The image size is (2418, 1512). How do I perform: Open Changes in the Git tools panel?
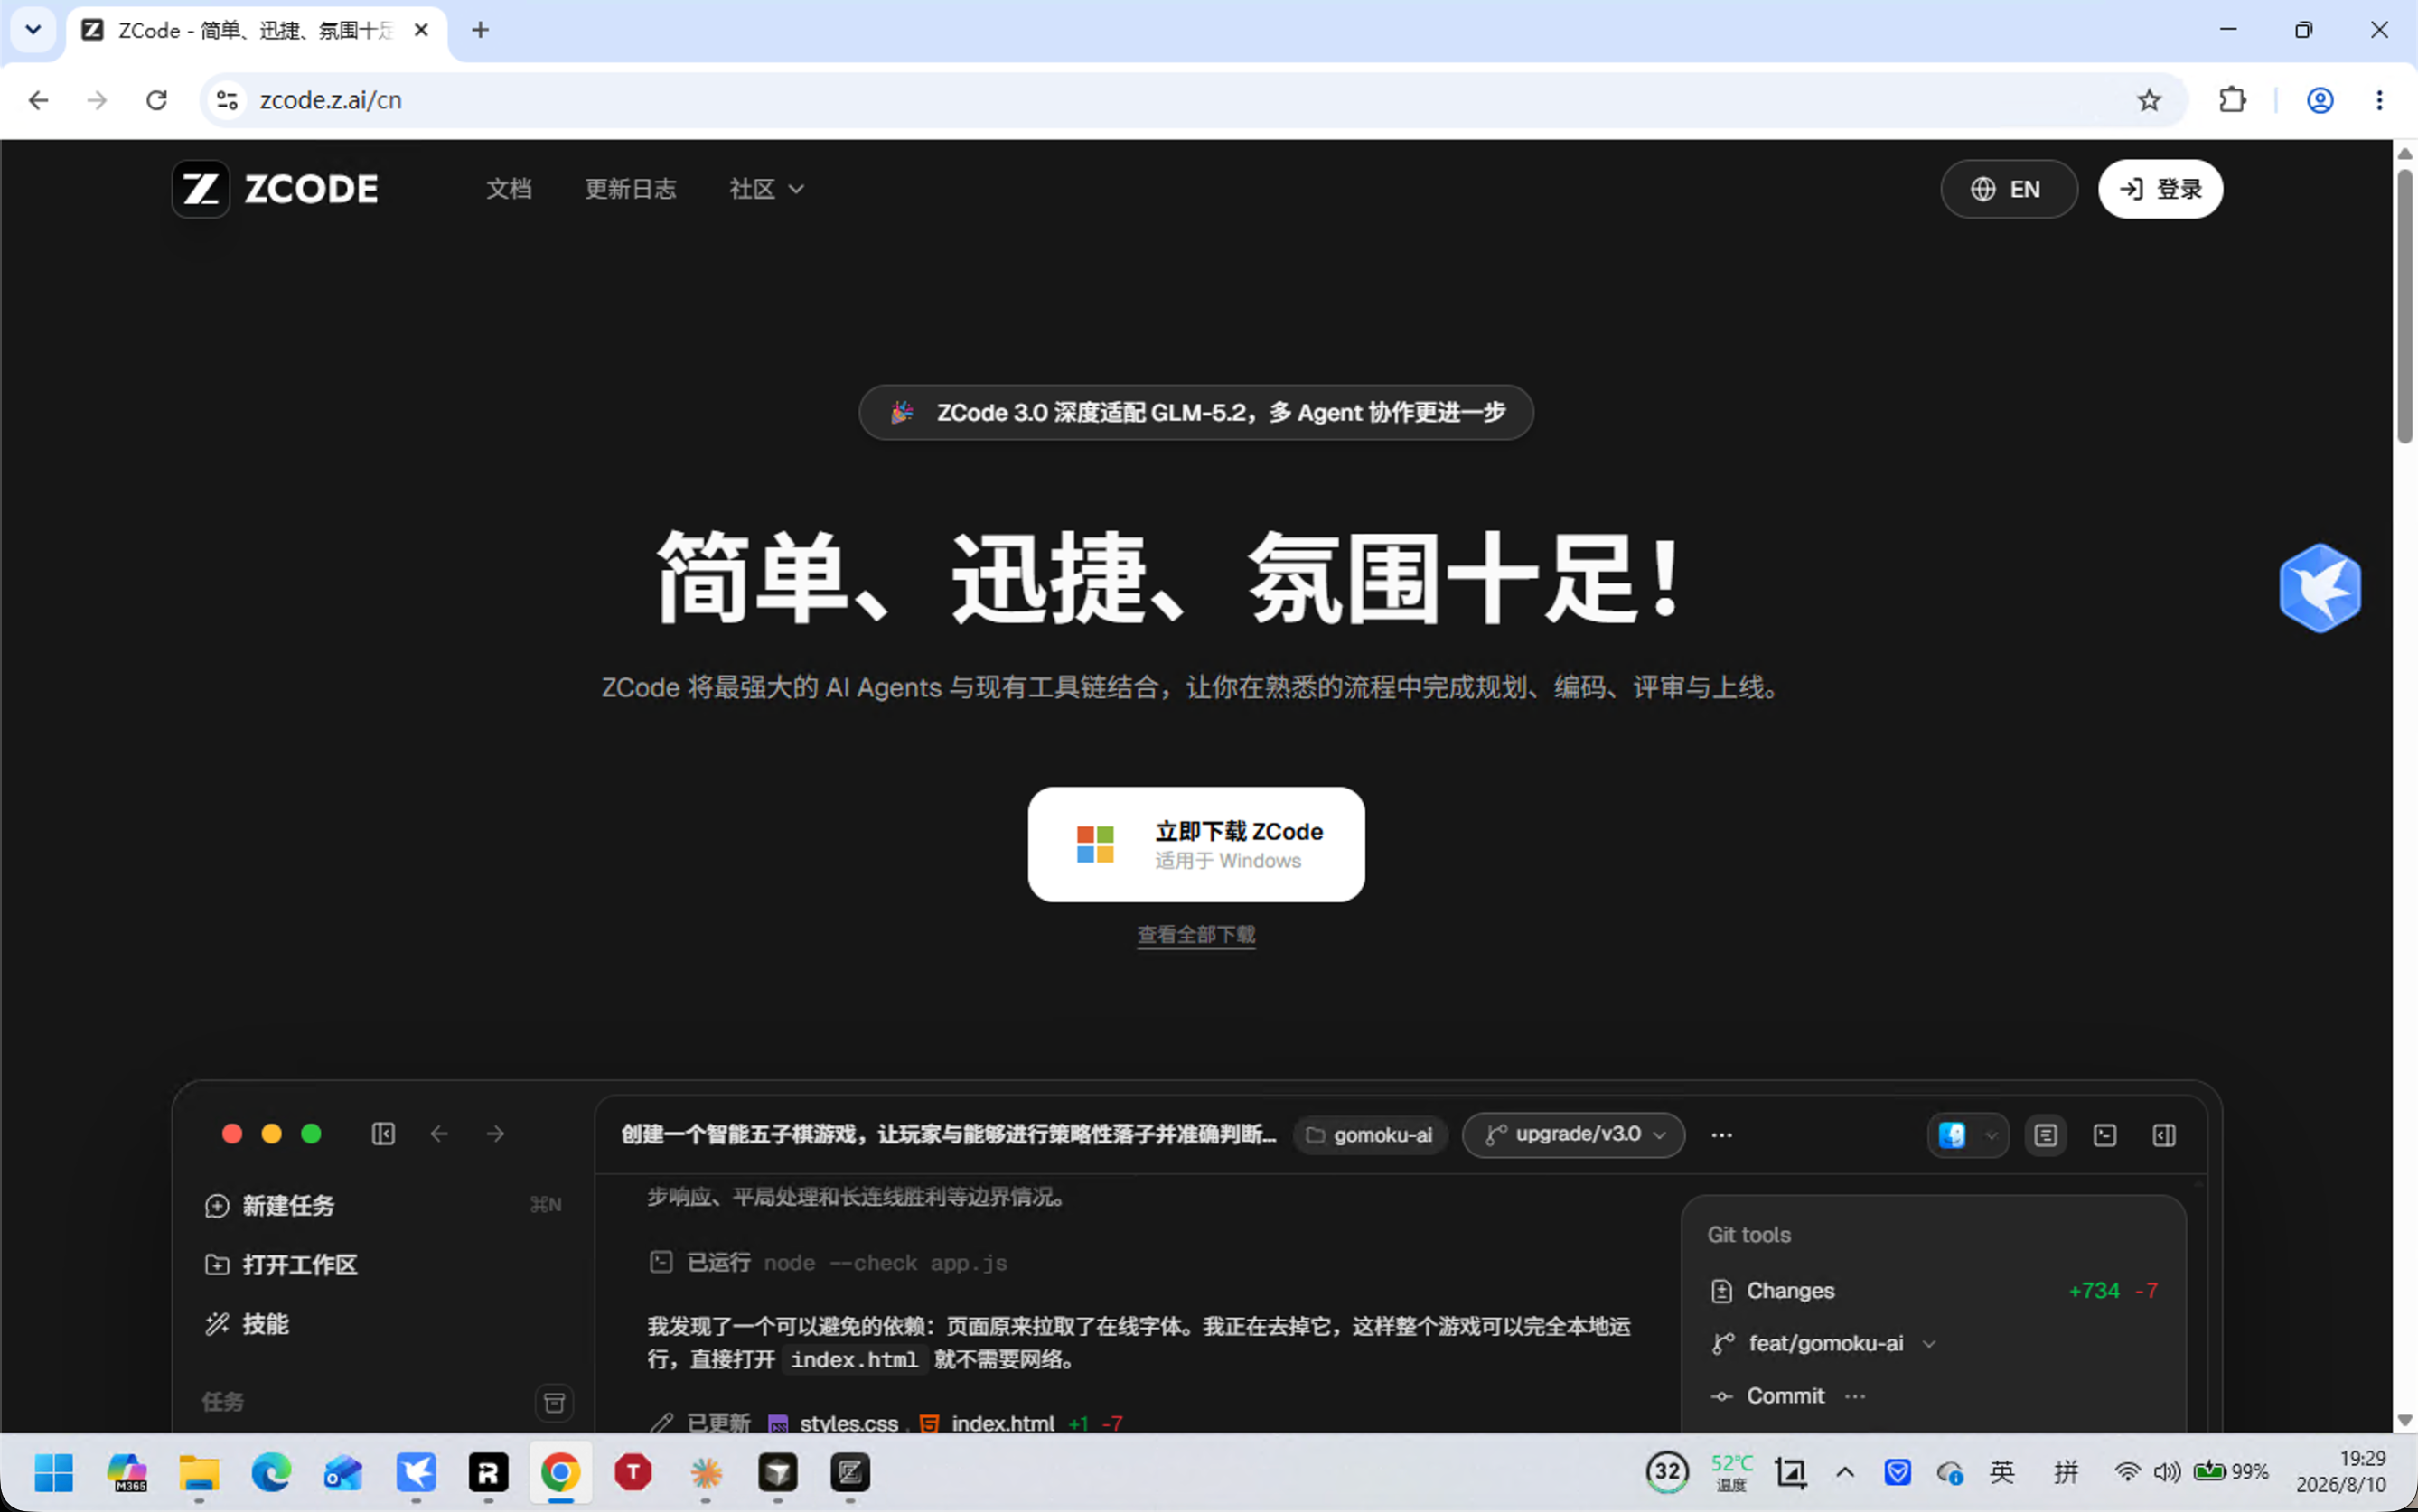[1790, 1291]
